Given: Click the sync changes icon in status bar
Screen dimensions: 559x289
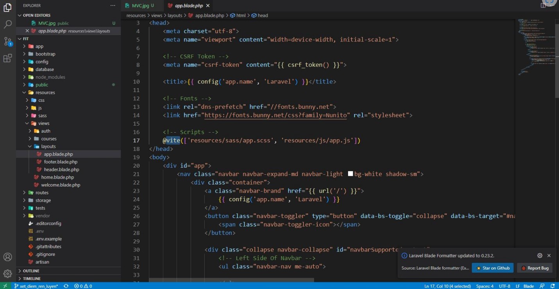Looking at the screenshot, I should click(66, 286).
